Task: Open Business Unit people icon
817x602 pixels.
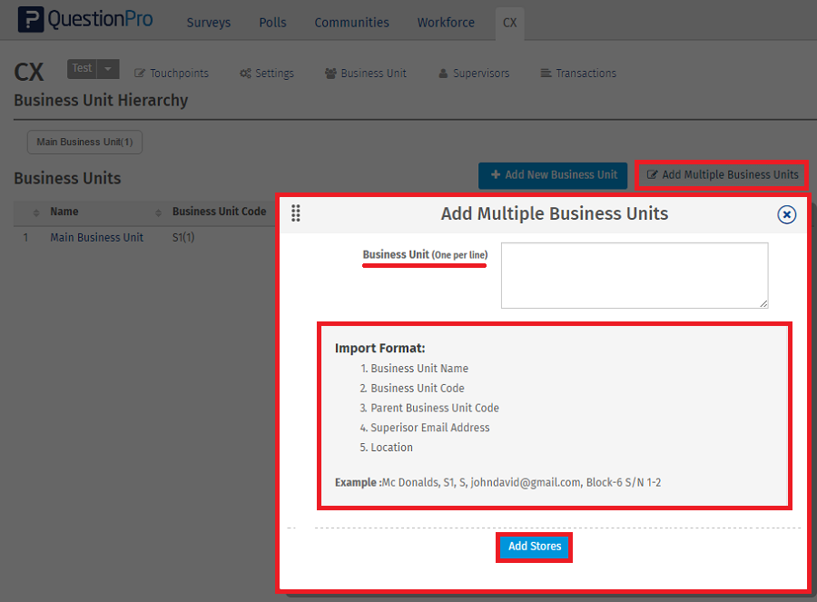Action: [330, 74]
